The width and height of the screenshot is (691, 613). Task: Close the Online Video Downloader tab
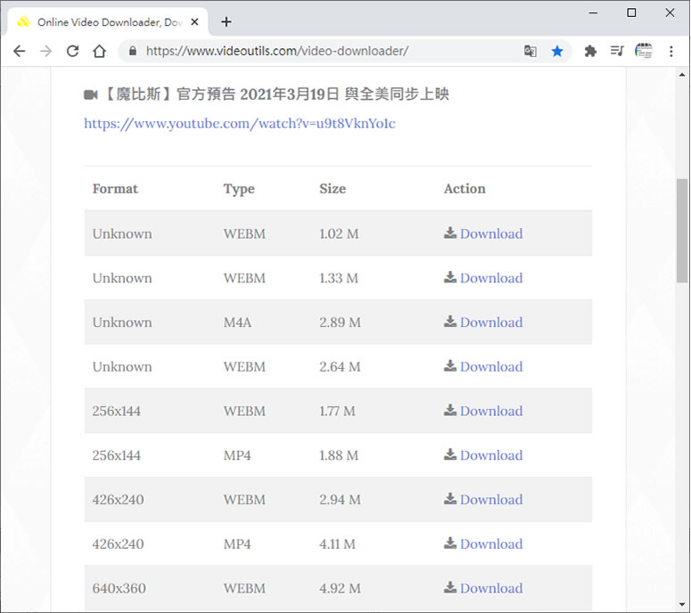[x=195, y=21]
